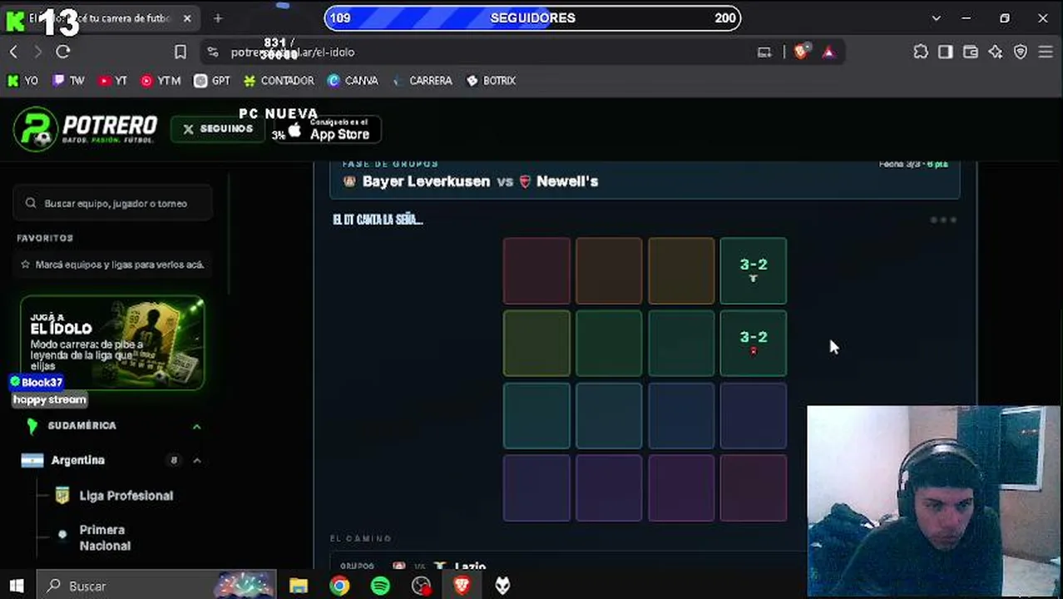Open the YO bookmark
Image resolution: width=1063 pixels, height=599 pixels.
click(x=22, y=81)
